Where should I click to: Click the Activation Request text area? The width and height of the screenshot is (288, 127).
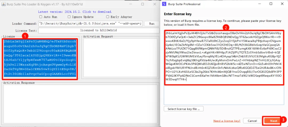coord(120,58)
